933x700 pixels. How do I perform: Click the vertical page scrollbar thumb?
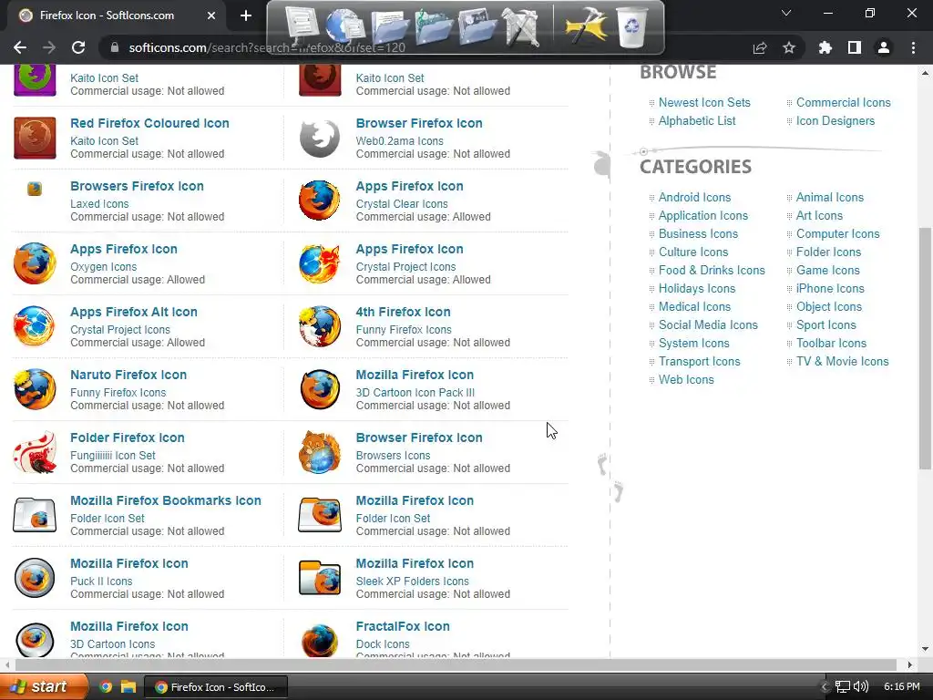[x=926, y=348]
